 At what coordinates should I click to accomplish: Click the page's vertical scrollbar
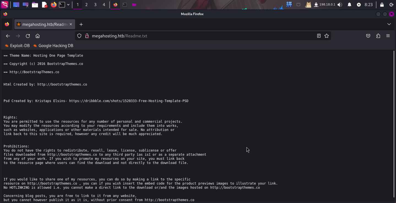click(x=394, y=124)
